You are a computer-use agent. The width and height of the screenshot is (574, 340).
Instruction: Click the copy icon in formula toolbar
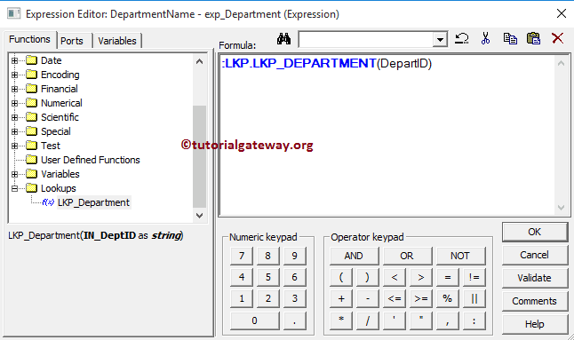pyautogui.click(x=510, y=38)
